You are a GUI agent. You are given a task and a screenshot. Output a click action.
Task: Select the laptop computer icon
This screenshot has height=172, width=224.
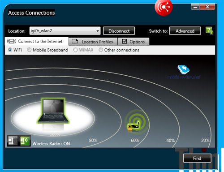pos(53,111)
